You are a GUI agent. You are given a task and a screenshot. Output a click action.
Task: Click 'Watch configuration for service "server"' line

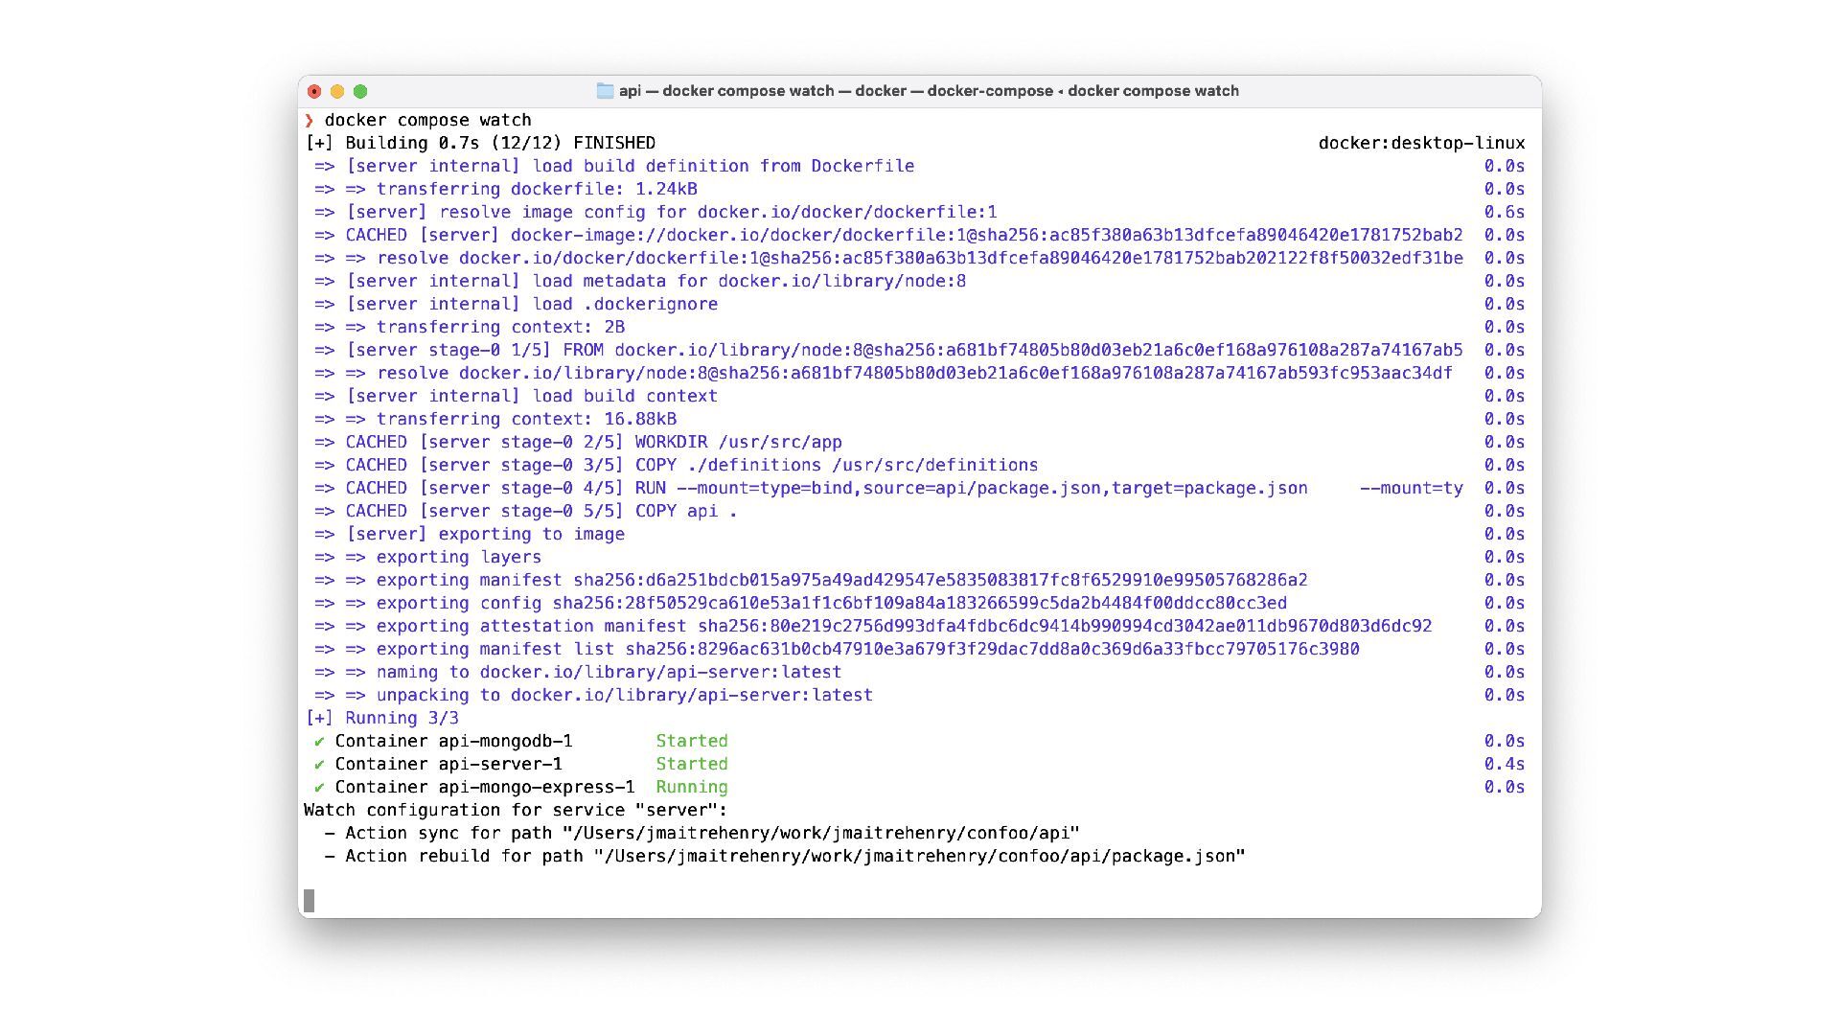coord(516,810)
